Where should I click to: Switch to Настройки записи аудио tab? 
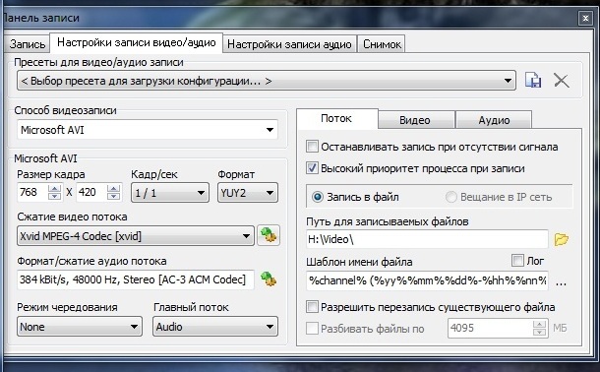point(289,44)
